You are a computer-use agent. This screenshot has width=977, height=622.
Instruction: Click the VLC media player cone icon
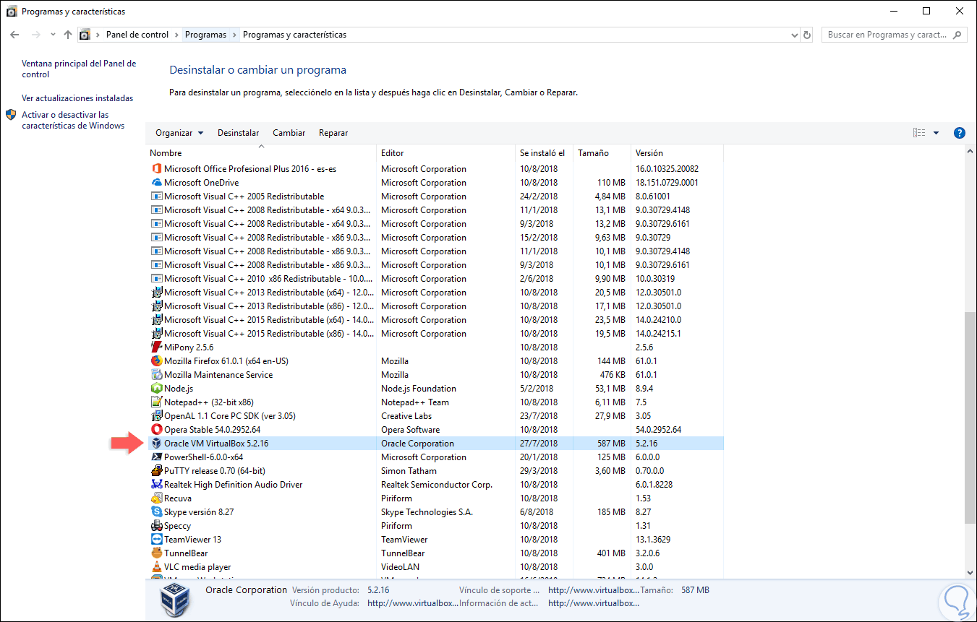(x=156, y=567)
